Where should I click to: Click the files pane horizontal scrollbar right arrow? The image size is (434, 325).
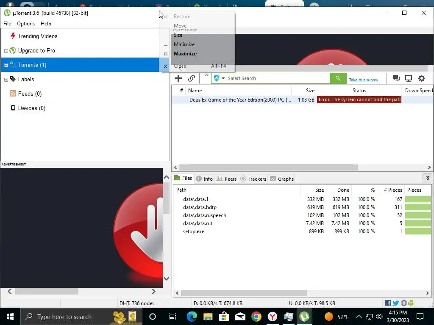coord(427,293)
